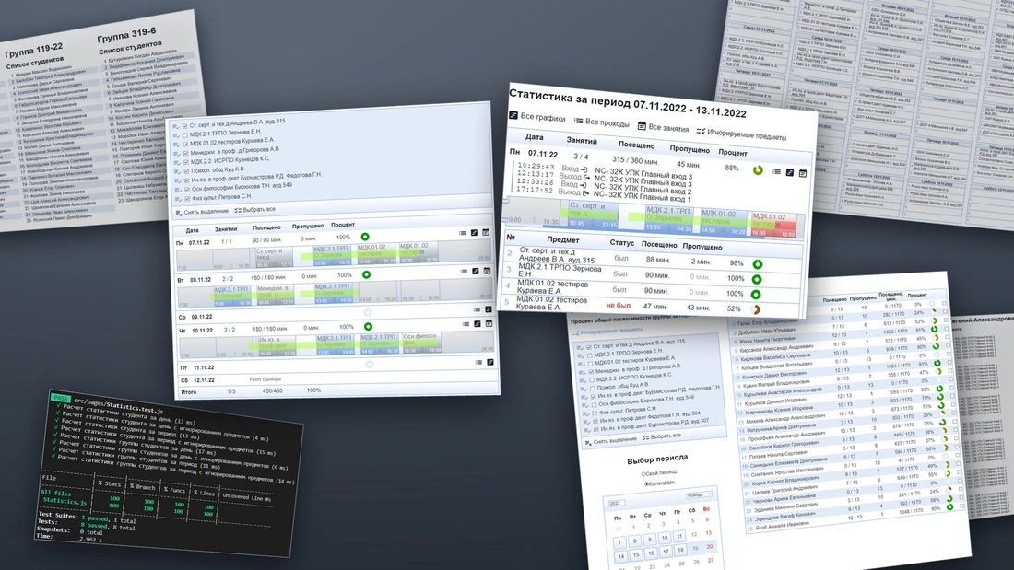Click 'src/pages/Statistics.test.js' in the terminal
The width and height of the screenshot is (1014, 570).
point(118,405)
